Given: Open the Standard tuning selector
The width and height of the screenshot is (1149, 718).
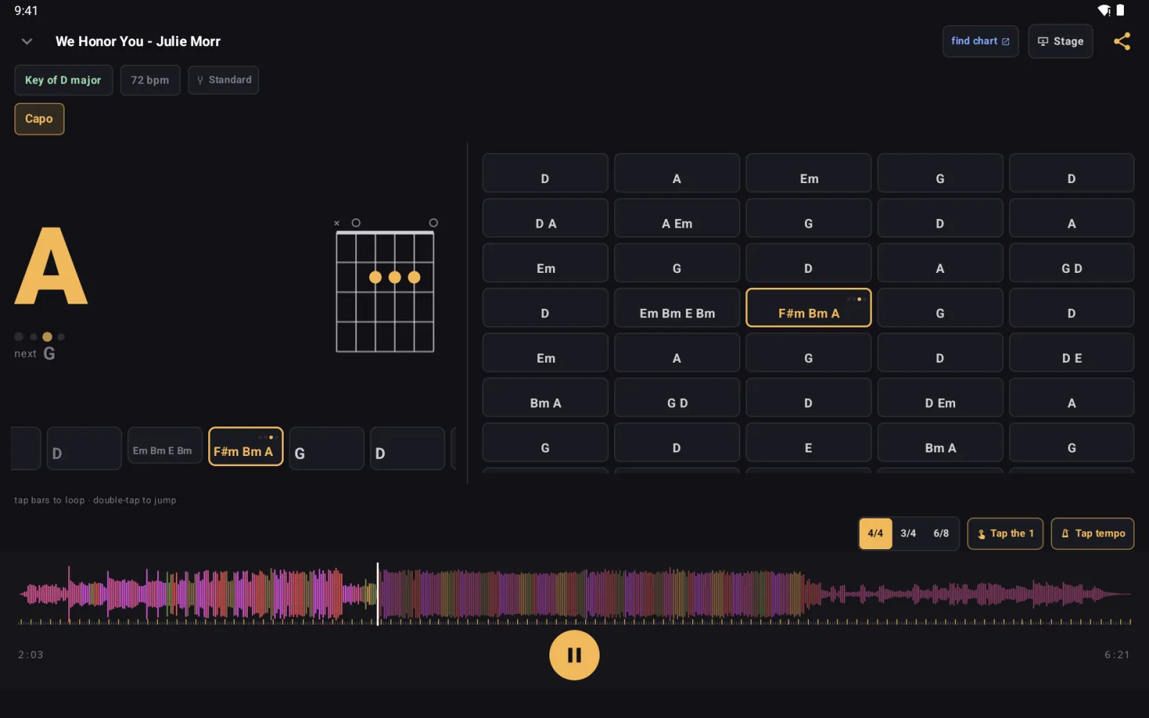Looking at the screenshot, I should (x=223, y=80).
